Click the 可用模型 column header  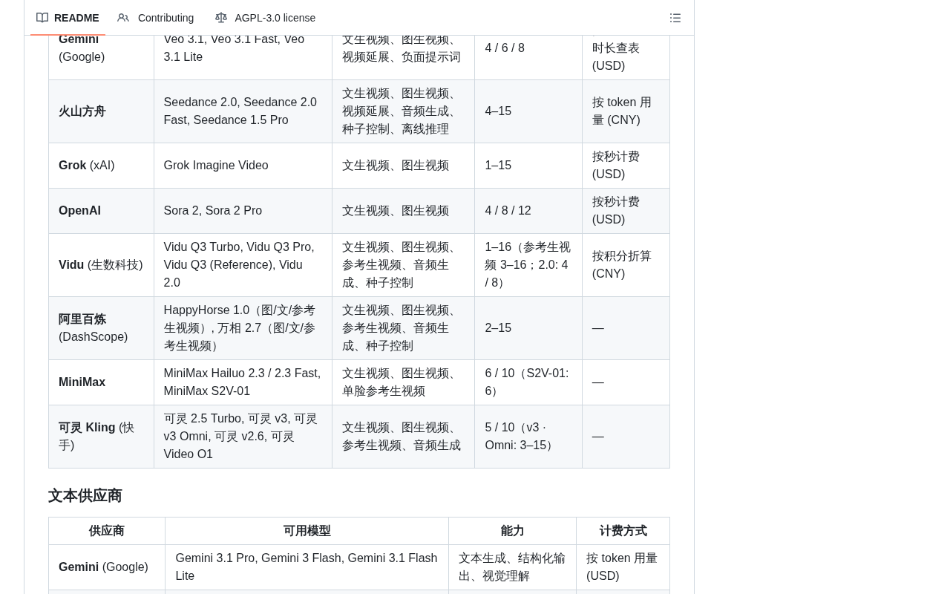tap(307, 531)
